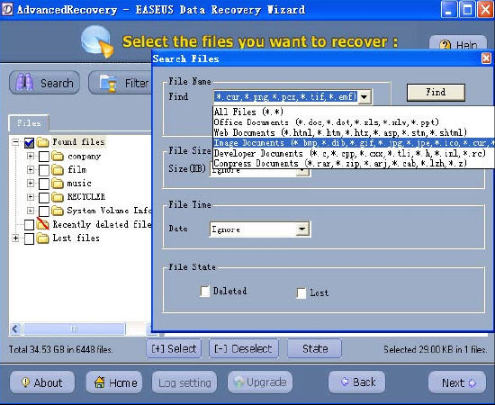Check the System Volume Info checkbox
The image size is (495, 405).
tap(43, 211)
